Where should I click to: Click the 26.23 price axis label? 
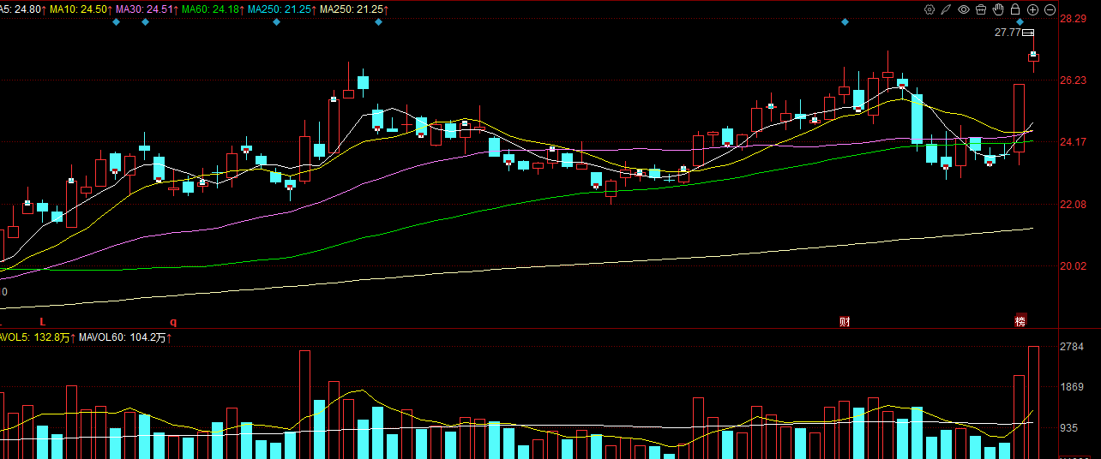click(x=1074, y=80)
